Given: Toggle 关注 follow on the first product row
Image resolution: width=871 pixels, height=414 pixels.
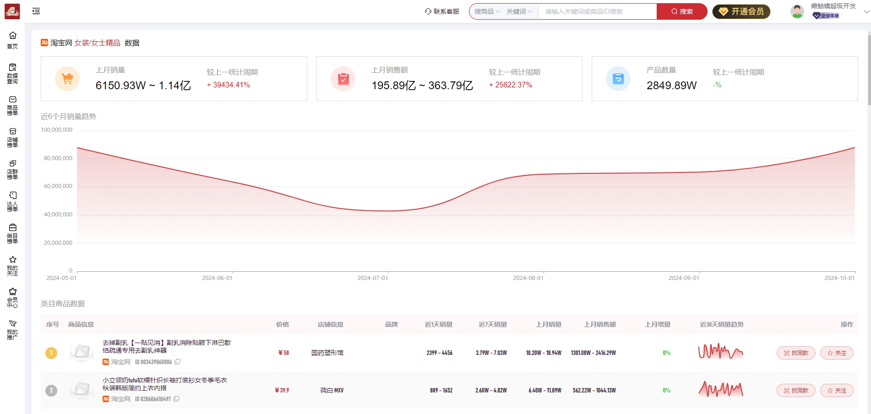Looking at the screenshot, I should pyautogui.click(x=836, y=353).
